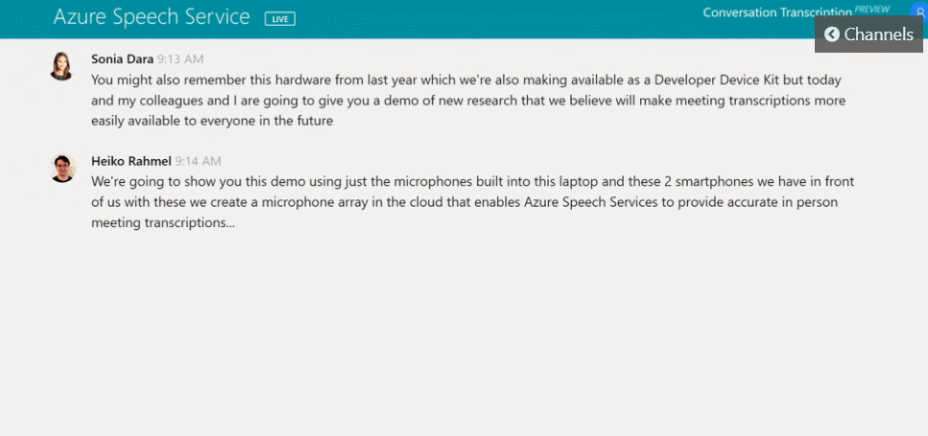The width and height of the screenshot is (928, 436).
Task: Click the trailing "meeting transcriptions..." line
Action: pos(163,223)
